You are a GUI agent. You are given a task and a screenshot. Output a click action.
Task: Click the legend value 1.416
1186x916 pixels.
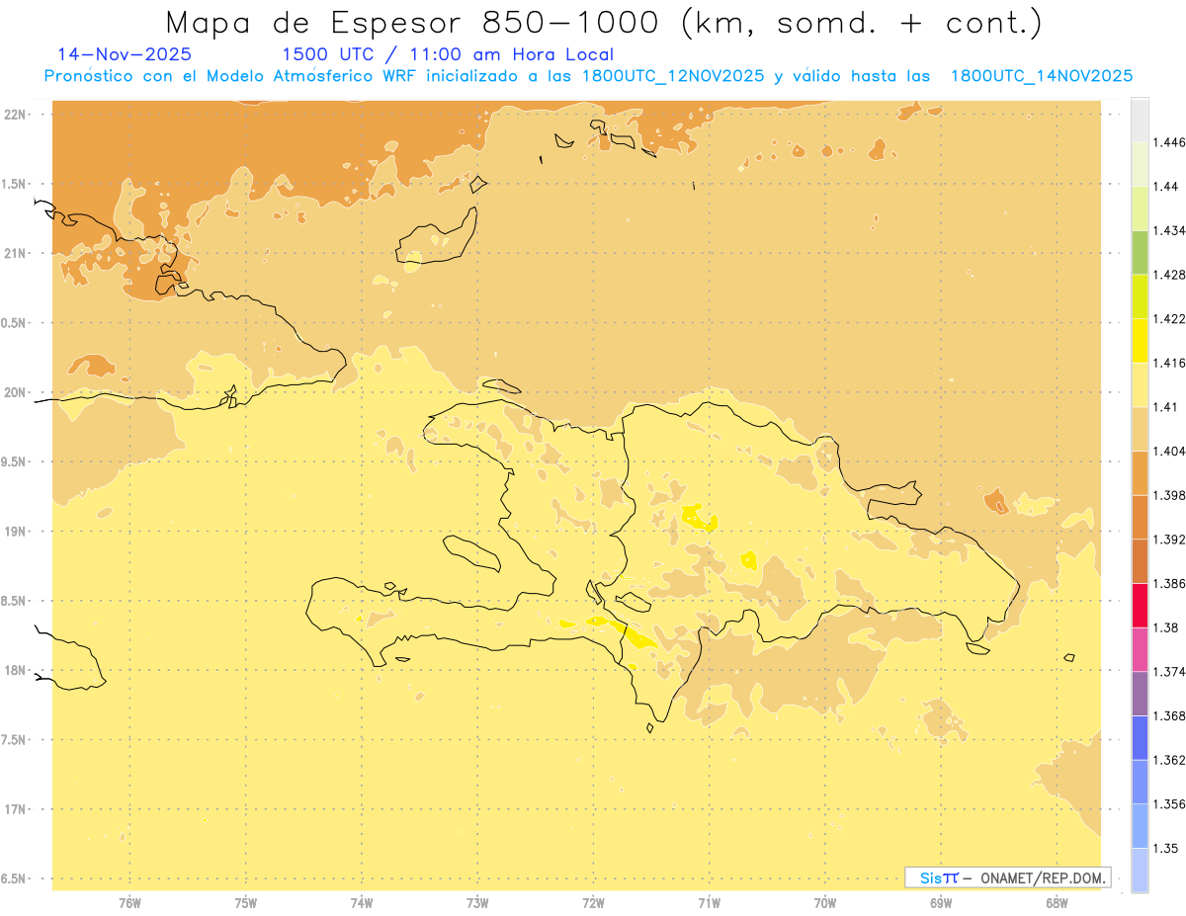click(x=1169, y=364)
